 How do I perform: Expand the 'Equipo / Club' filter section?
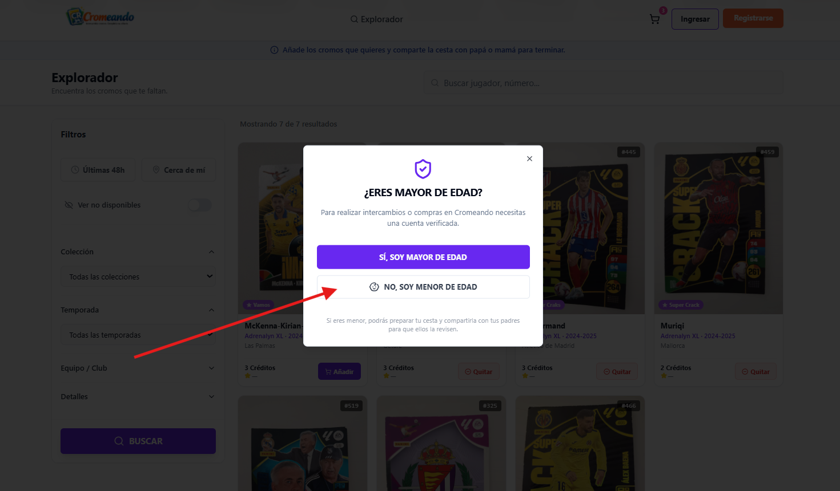(x=138, y=368)
